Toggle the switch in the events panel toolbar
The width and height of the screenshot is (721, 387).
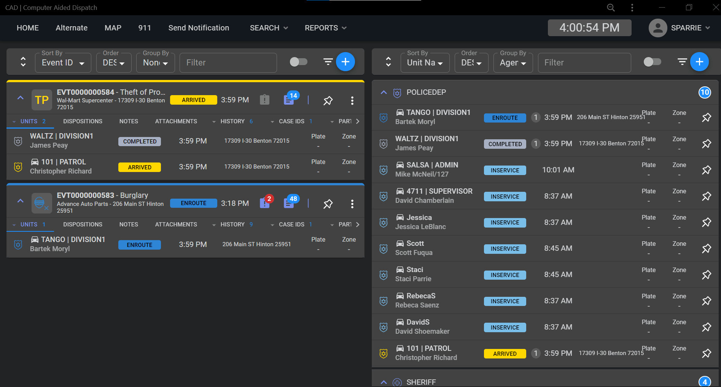click(x=298, y=62)
